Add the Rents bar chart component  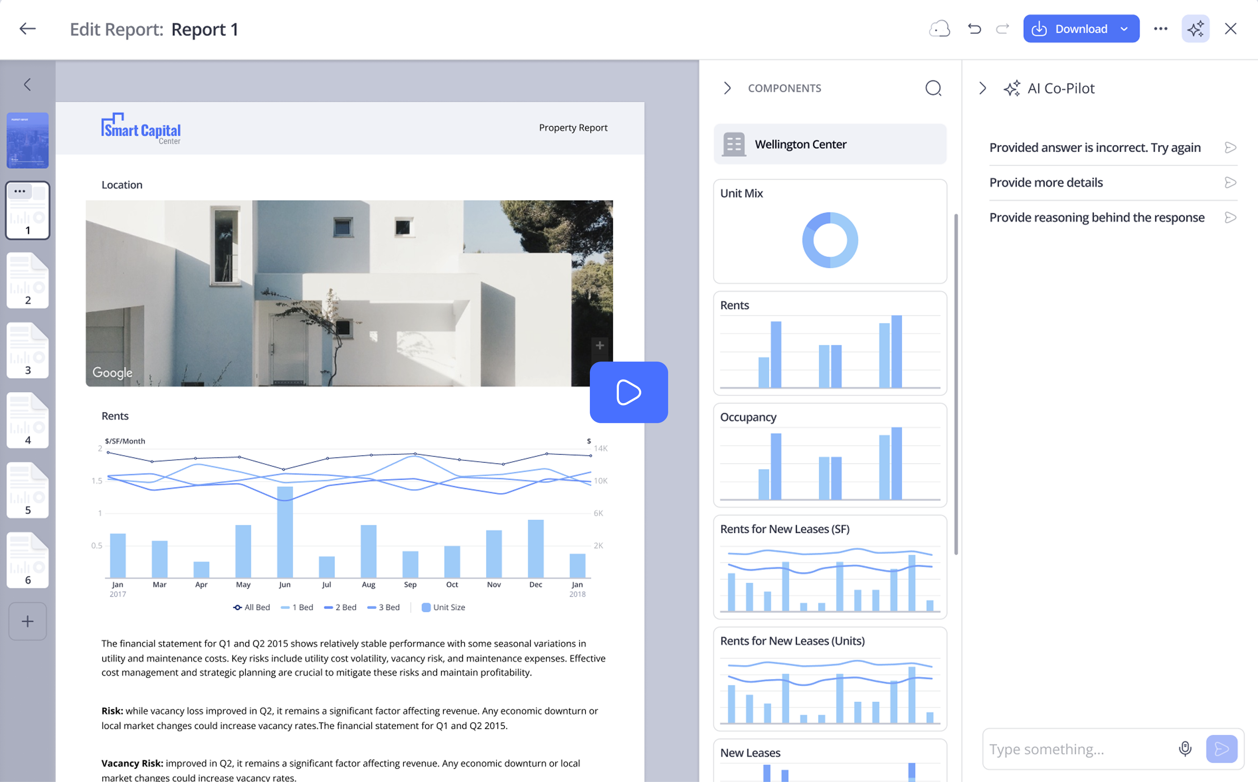pos(830,343)
